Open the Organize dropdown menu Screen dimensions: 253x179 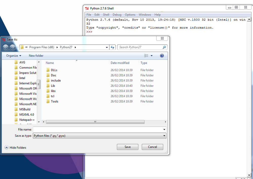[x=14, y=56]
